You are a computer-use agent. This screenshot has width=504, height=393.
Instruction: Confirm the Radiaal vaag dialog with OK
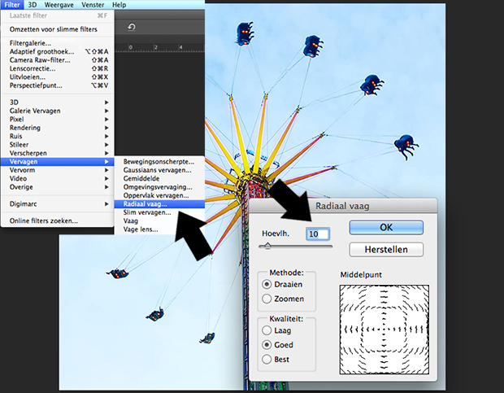click(x=386, y=227)
